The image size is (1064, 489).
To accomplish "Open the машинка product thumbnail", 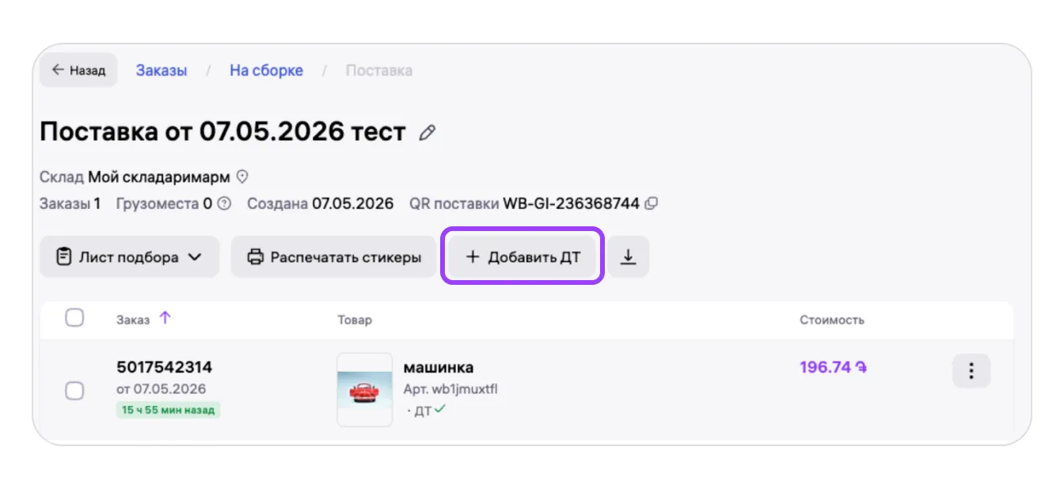I will coord(364,390).
